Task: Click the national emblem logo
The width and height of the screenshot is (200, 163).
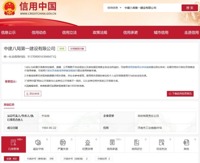Action: (9, 8)
